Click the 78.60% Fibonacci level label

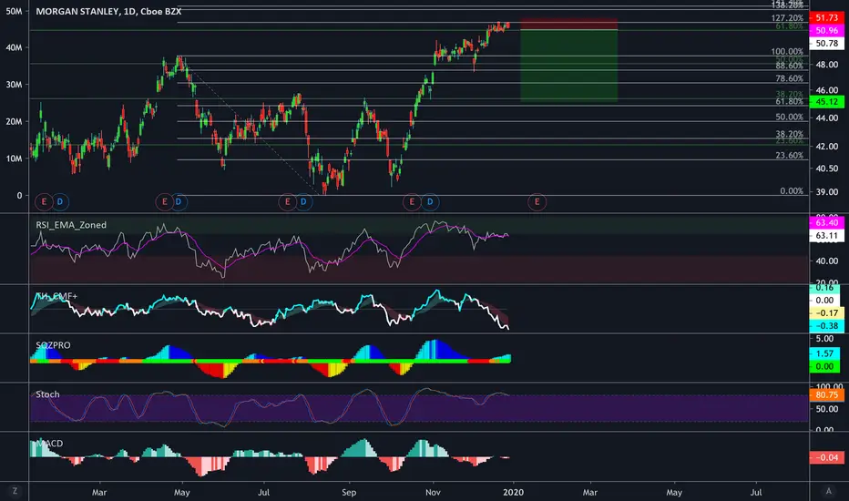(790, 78)
